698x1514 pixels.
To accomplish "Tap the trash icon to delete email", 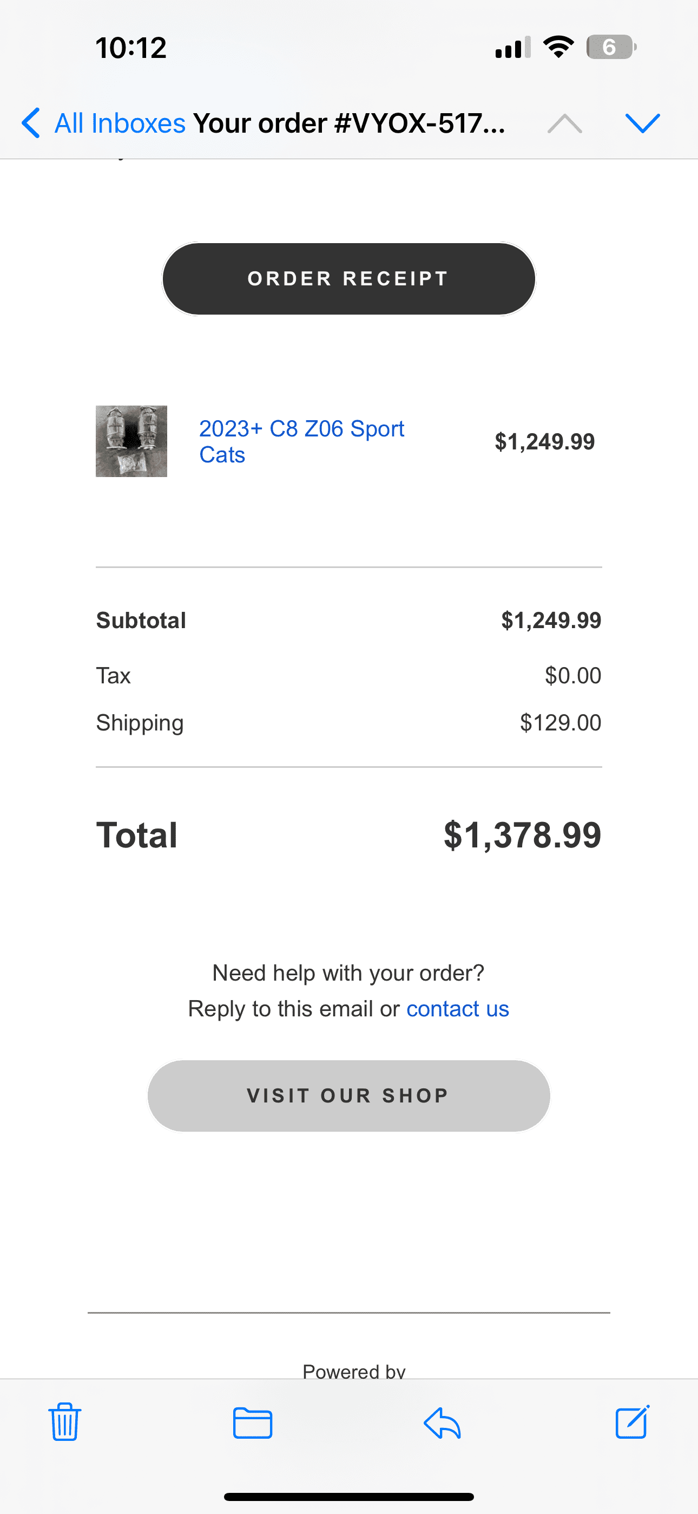I will coord(64,1422).
